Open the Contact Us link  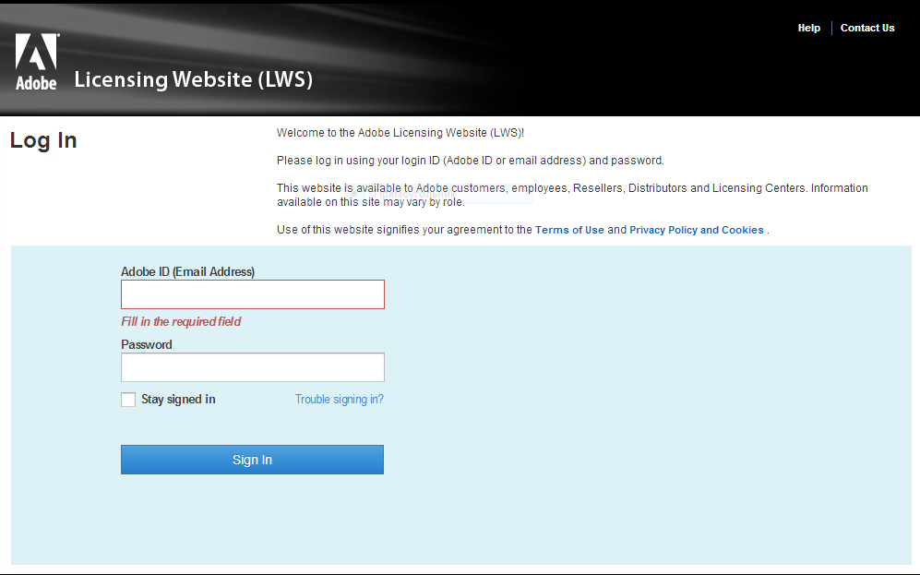click(x=867, y=29)
